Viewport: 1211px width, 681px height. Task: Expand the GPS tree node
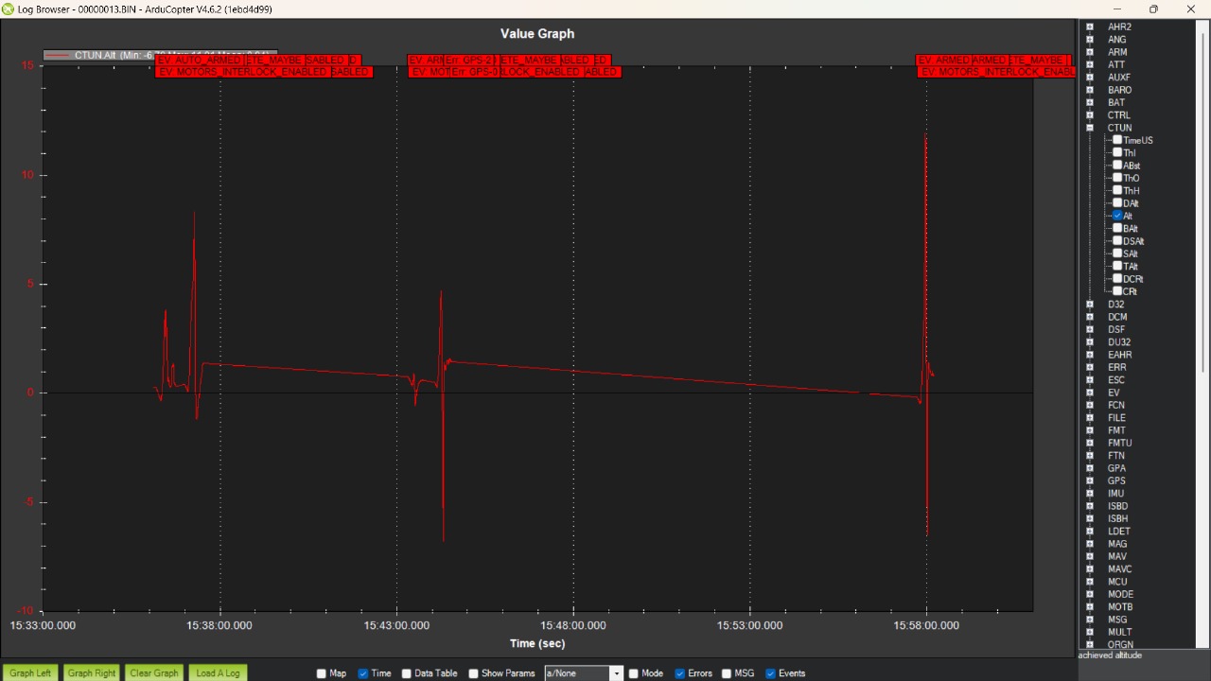(1090, 480)
